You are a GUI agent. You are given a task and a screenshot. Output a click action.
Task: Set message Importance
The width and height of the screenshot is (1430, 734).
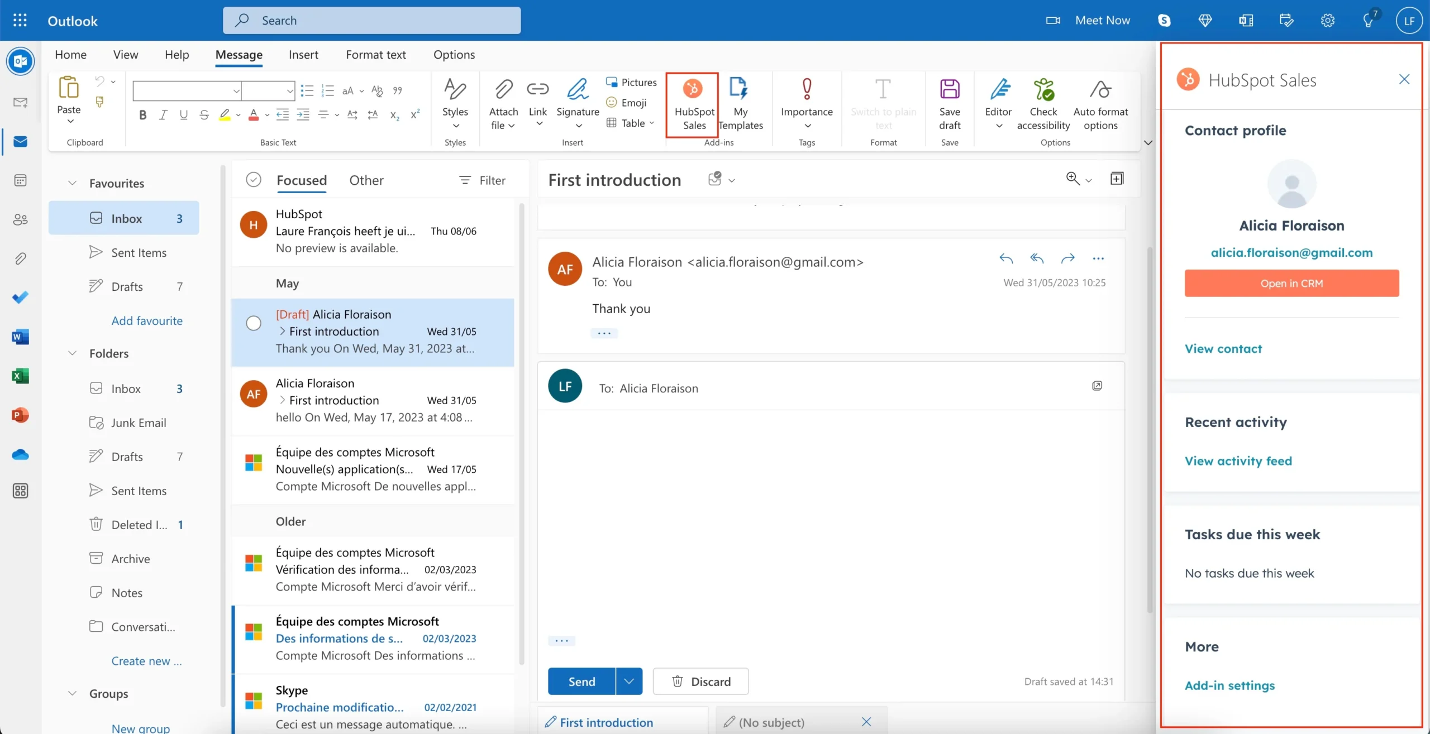[x=807, y=103]
